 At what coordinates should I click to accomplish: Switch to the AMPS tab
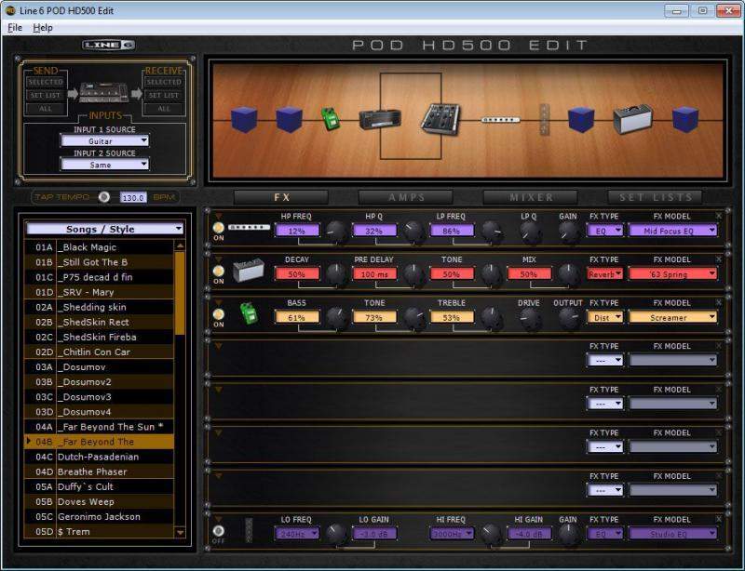pos(406,197)
